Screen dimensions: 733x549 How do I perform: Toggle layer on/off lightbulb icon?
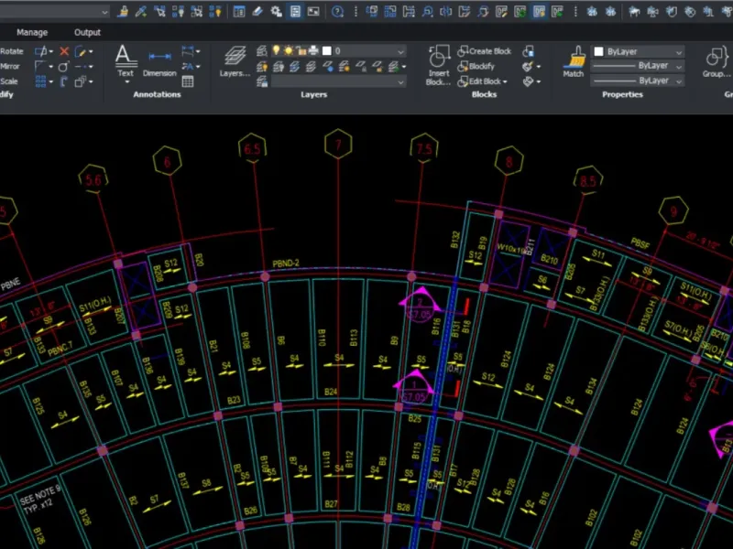[x=275, y=51]
